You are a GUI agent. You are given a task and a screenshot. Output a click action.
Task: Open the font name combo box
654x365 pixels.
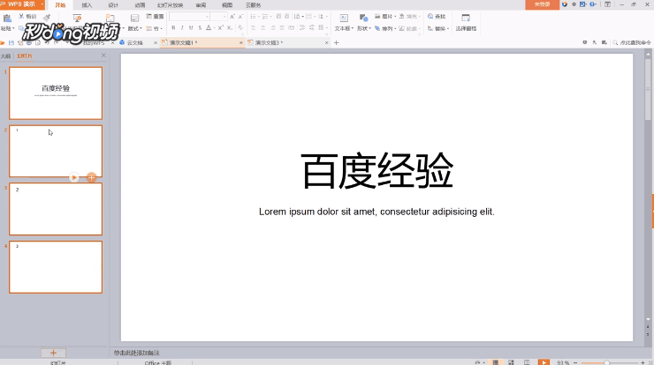(189, 17)
